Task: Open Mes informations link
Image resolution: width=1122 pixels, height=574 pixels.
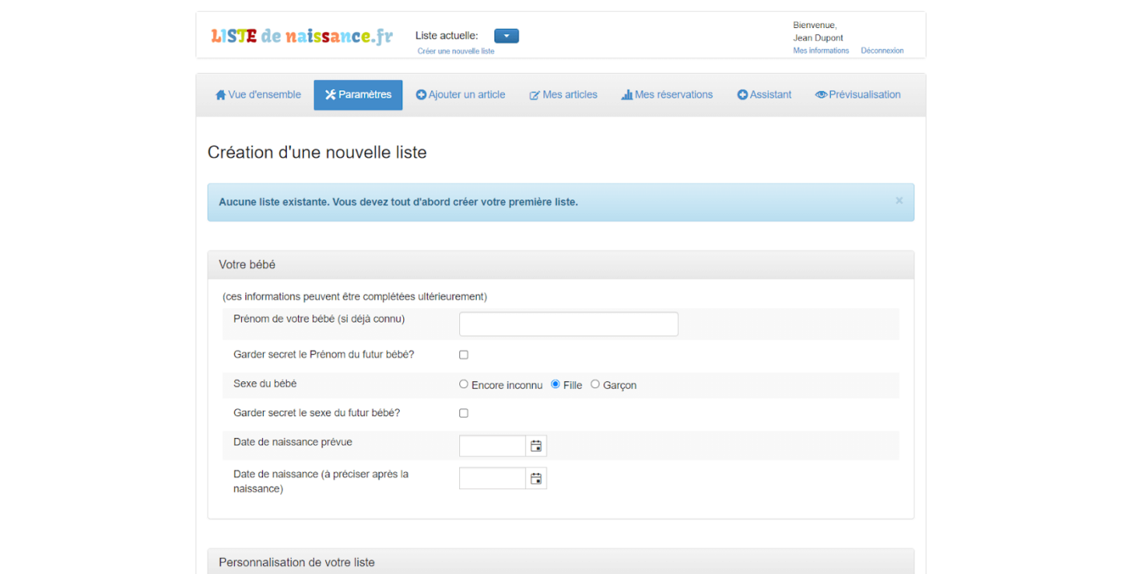Action: tap(821, 50)
